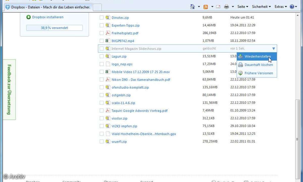
Task: Open the Lagun.zip file link
Action: pos(119,56)
